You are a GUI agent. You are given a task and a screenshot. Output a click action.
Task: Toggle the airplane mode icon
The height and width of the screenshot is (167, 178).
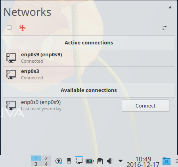pos(23,28)
